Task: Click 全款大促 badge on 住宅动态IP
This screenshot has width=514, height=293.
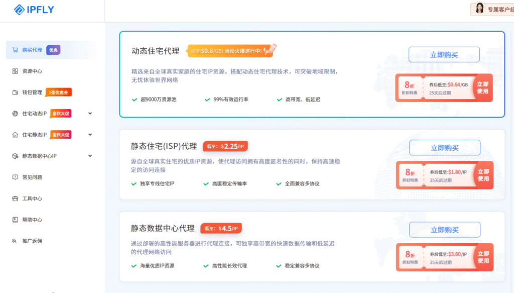Action: click(x=61, y=114)
